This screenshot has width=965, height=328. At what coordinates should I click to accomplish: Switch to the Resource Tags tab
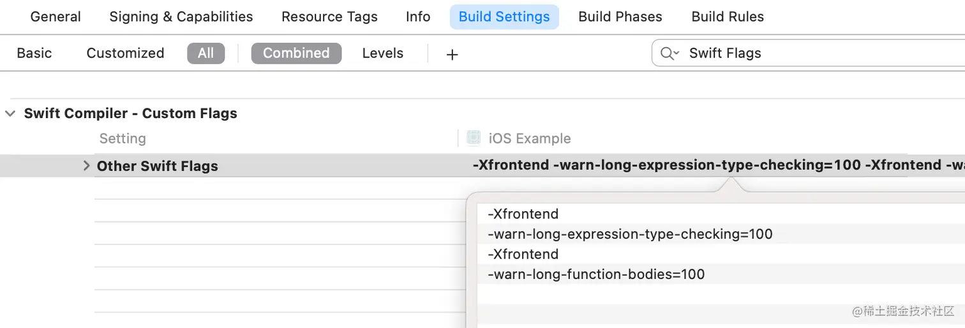[x=329, y=17]
